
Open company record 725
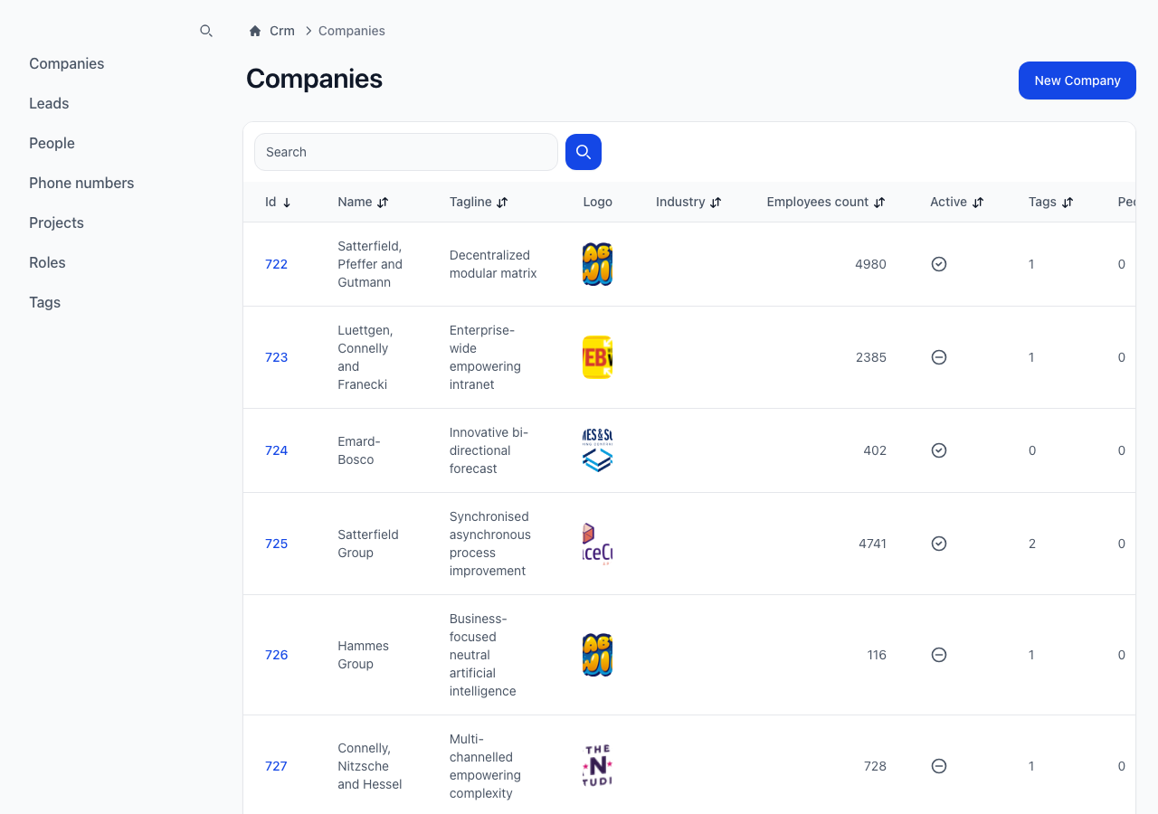[276, 544]
